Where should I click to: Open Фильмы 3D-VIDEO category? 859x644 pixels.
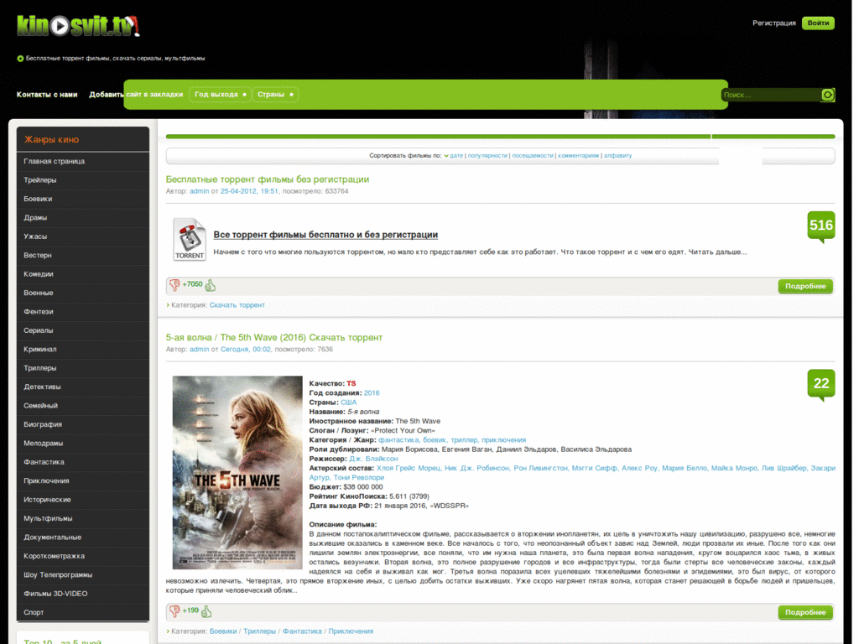(83, 594)
